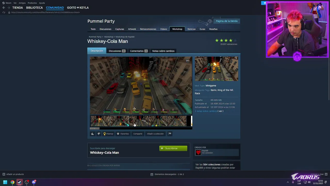Click the padlock icon beside the URL
Screen dimensions: 330x186
[x=9, y=12]
